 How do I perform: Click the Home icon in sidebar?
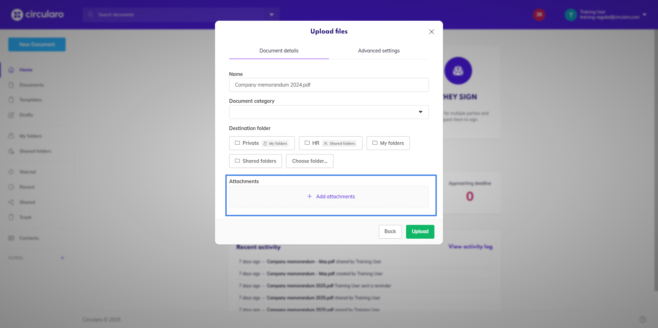11,70
